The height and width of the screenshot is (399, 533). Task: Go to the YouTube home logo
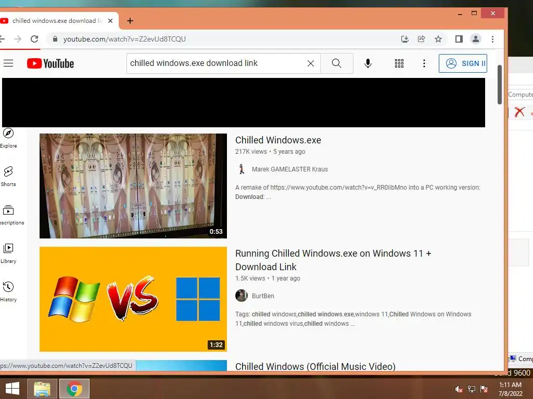[x=50, y=63]
